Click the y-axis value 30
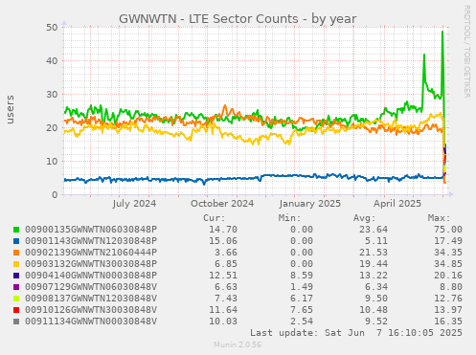The image size is (476, 355). [52, 95]
